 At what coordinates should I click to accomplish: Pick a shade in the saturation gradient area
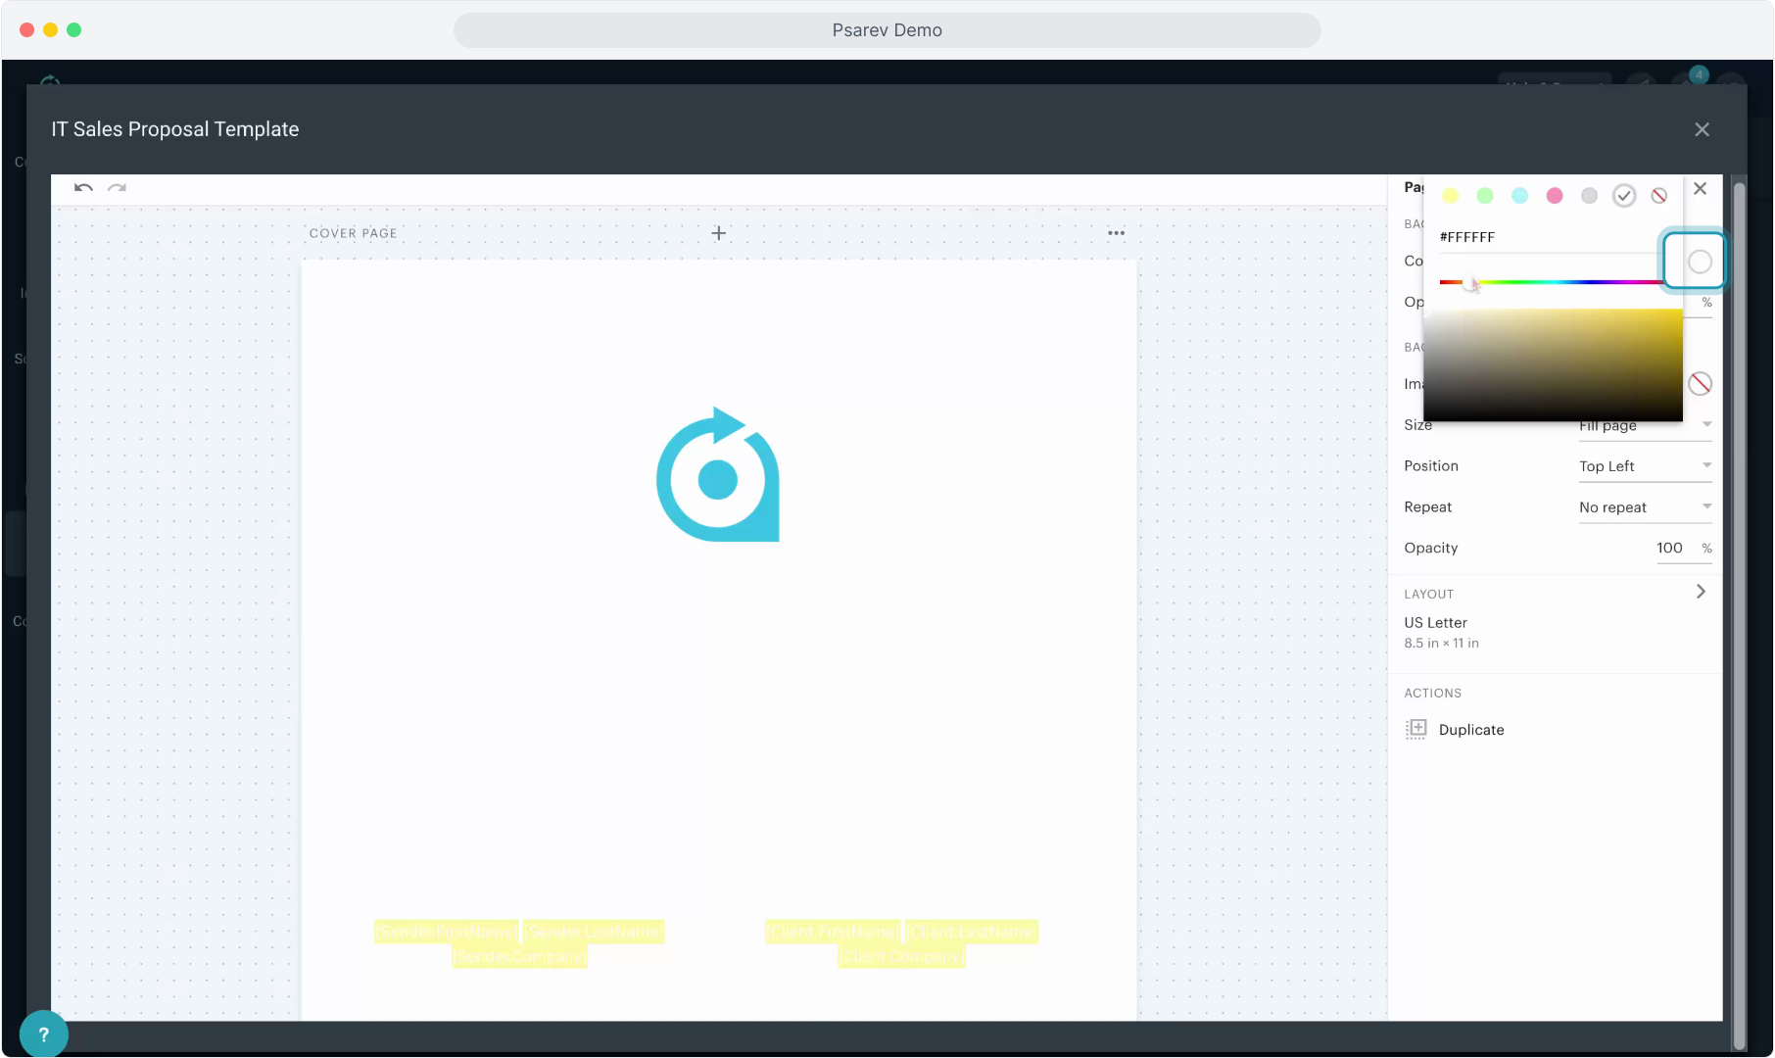point(1553,364)
